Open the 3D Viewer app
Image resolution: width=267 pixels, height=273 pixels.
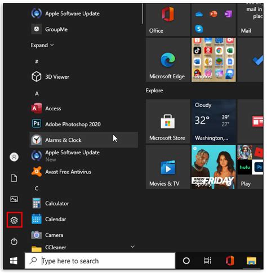pyautogui.click(x=84, y=77)
